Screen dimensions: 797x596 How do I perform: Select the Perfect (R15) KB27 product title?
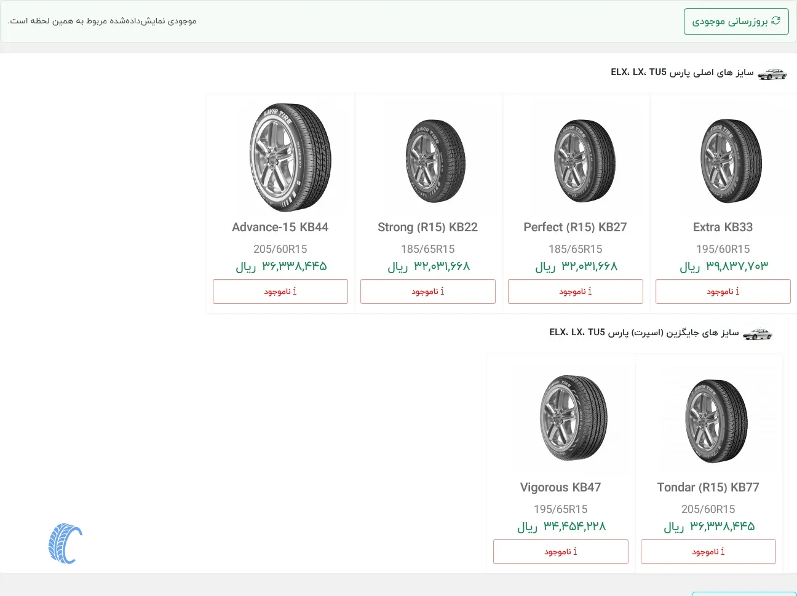coord(576,227)
